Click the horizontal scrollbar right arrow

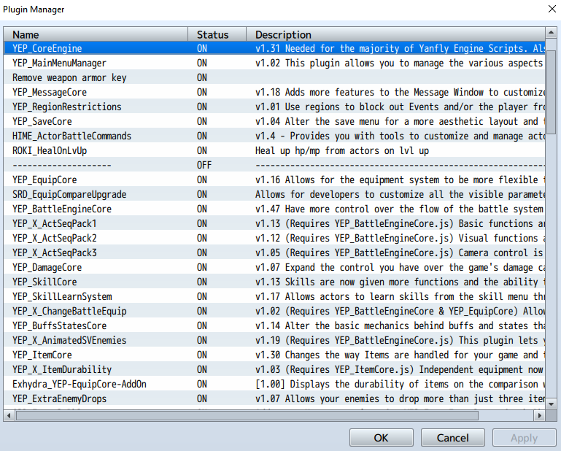click(540, 415)
